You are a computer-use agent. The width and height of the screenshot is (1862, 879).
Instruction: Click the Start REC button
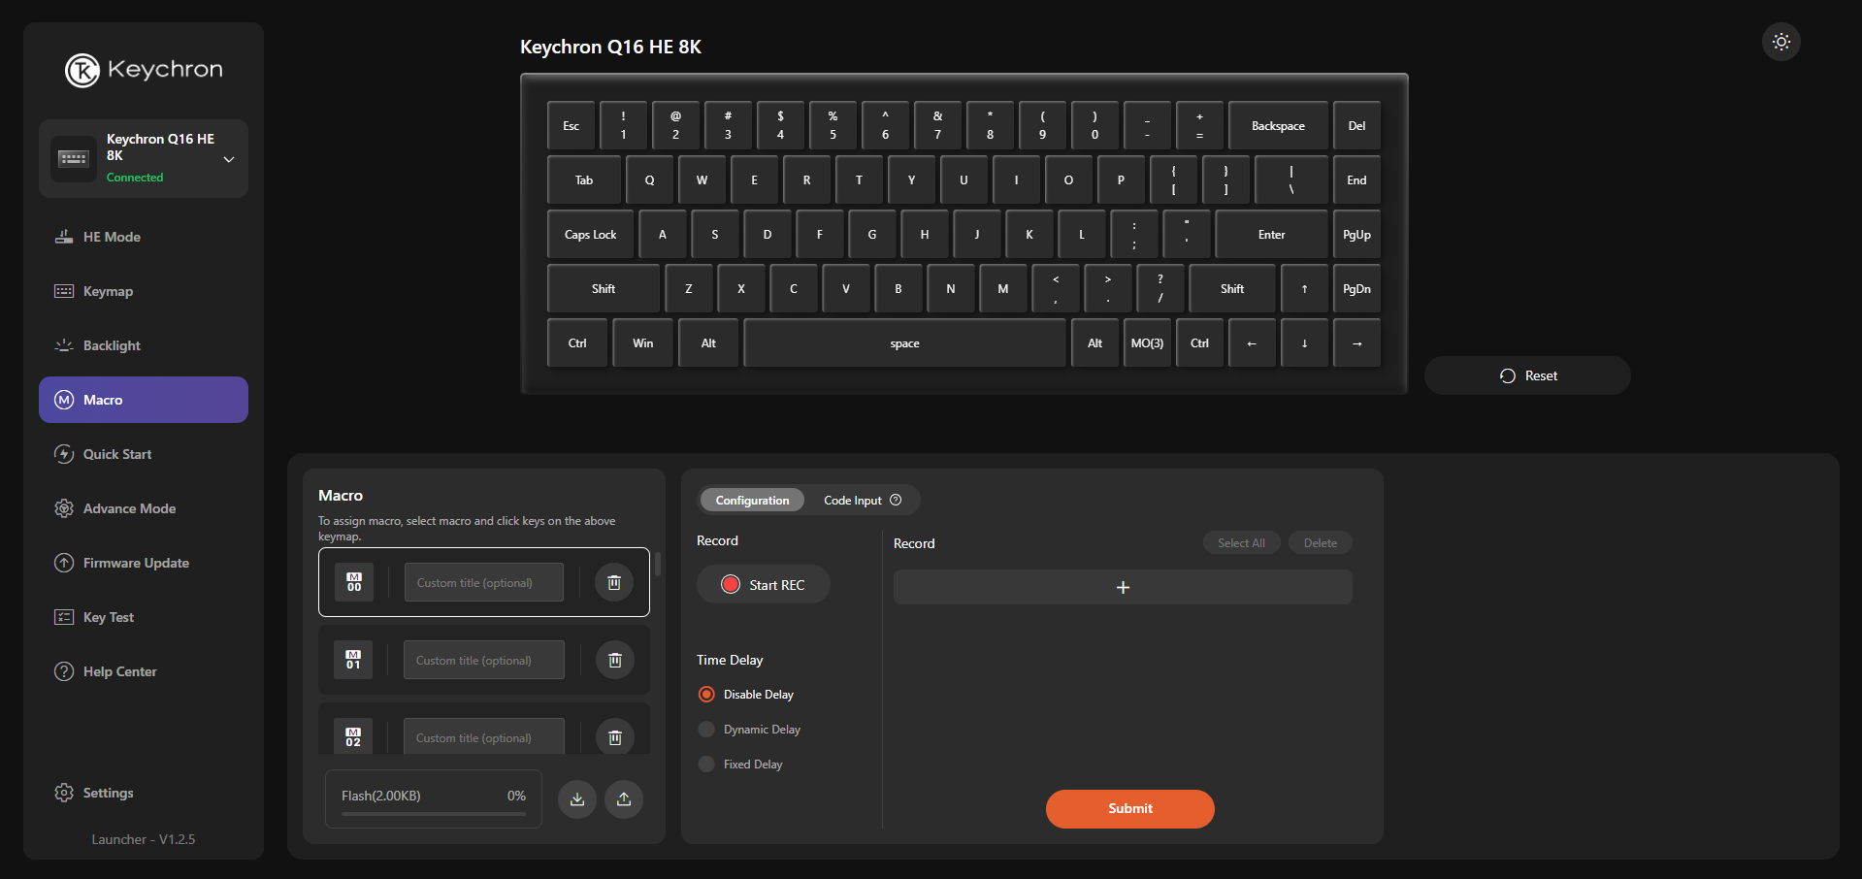coord(764,584)
